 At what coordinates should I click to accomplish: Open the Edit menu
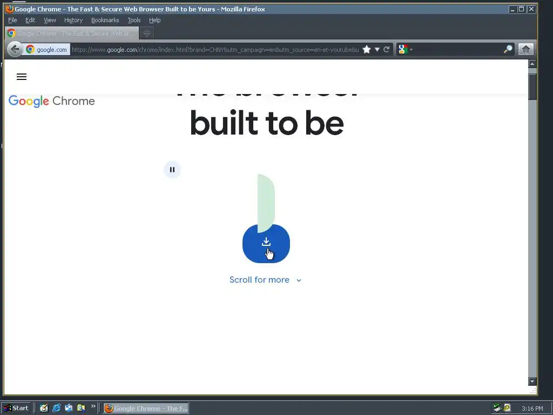pyautogui.click(x=30, y=20)
